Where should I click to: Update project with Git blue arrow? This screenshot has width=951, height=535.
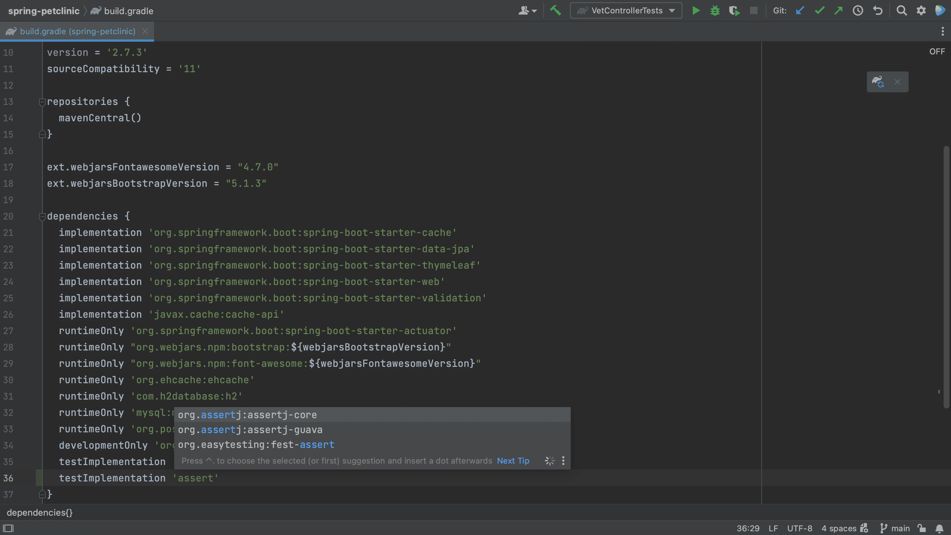(x=800, y=10)
